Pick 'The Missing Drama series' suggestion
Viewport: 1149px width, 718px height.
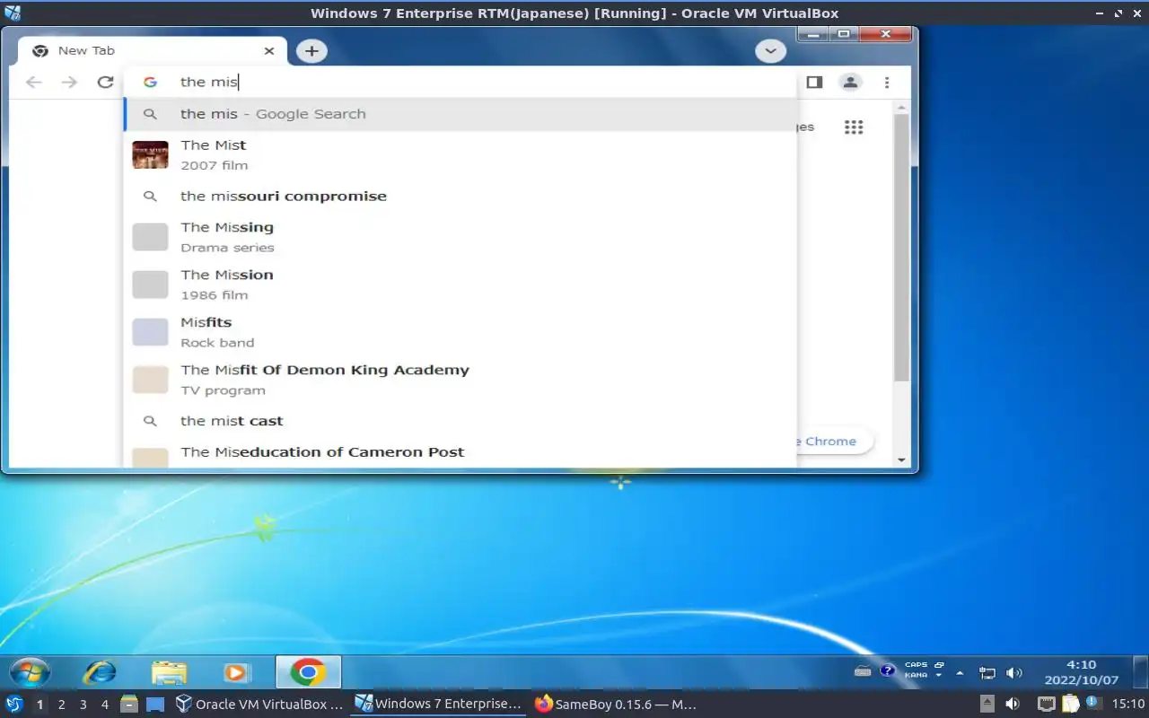(x=460, y=237)
